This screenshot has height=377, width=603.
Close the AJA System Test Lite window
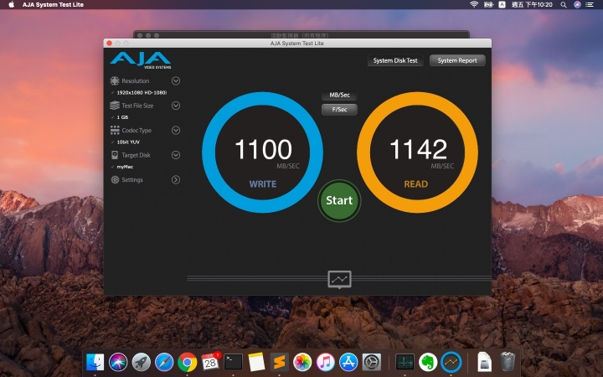coord(109,43)
